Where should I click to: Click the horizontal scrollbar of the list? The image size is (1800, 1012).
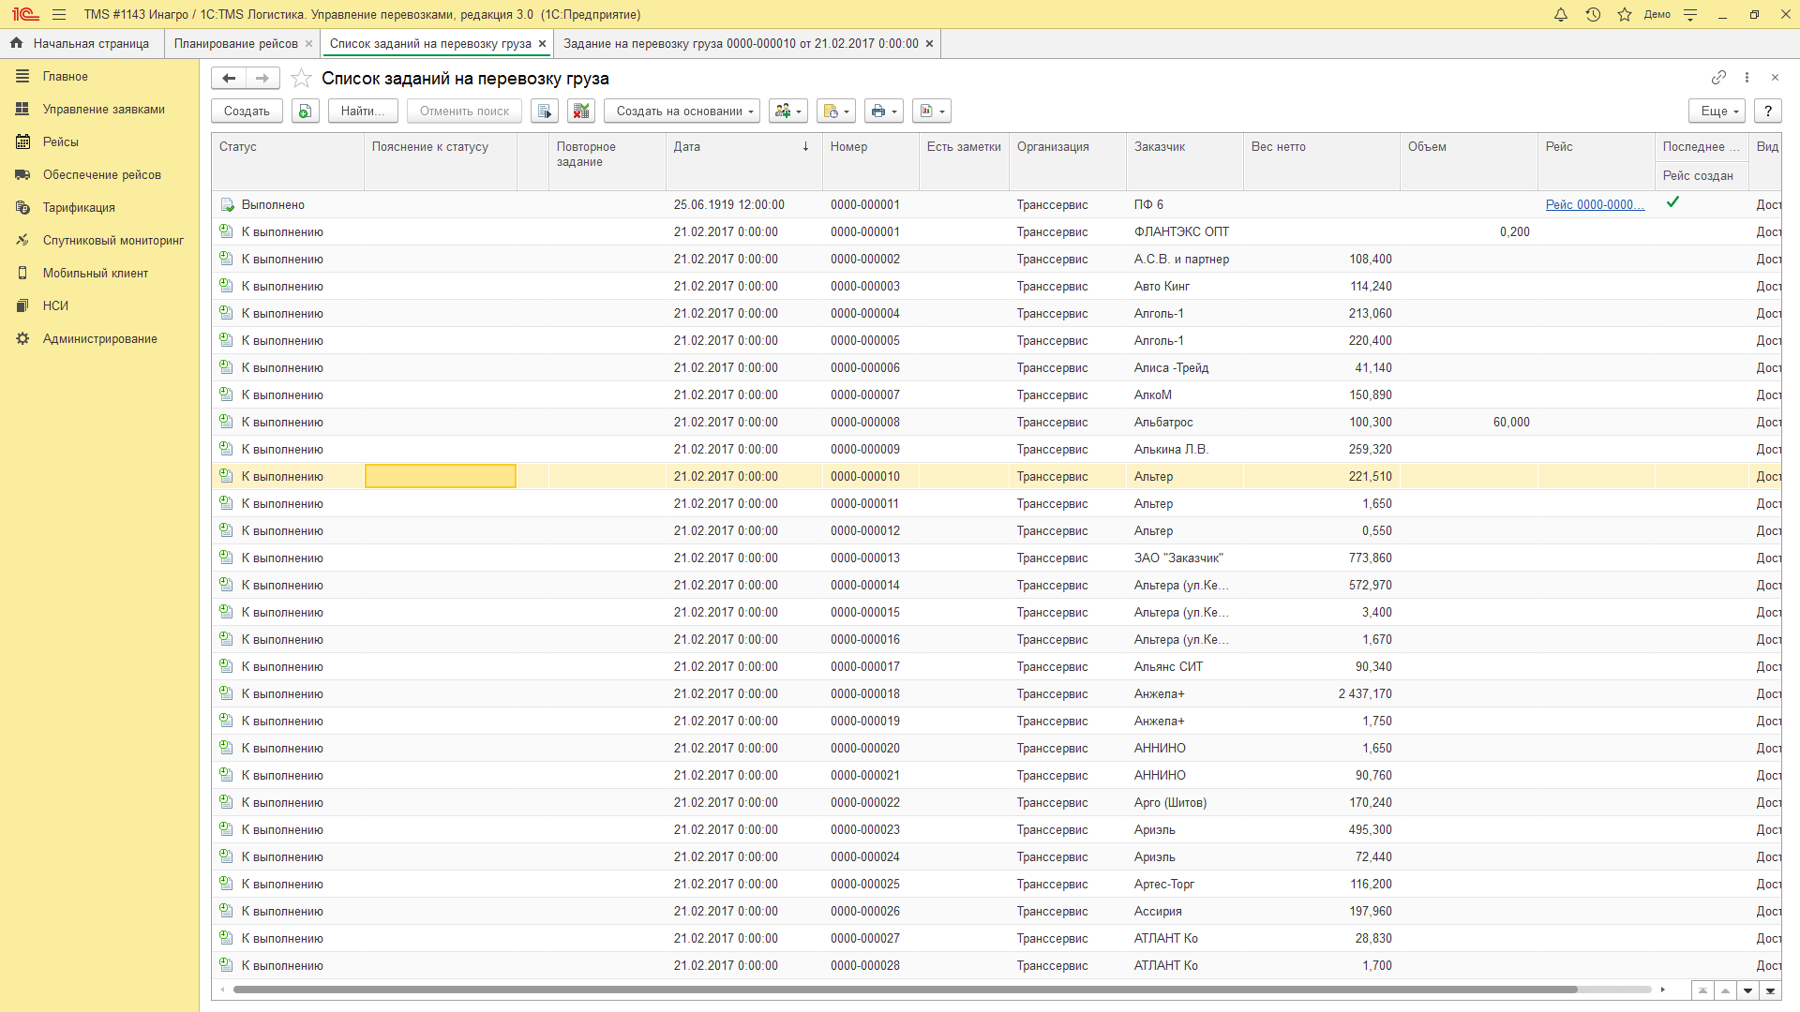tap(905, 990)
